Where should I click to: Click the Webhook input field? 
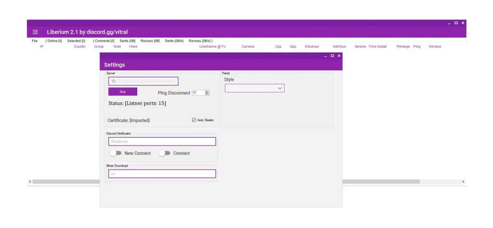tap(162, 141)
